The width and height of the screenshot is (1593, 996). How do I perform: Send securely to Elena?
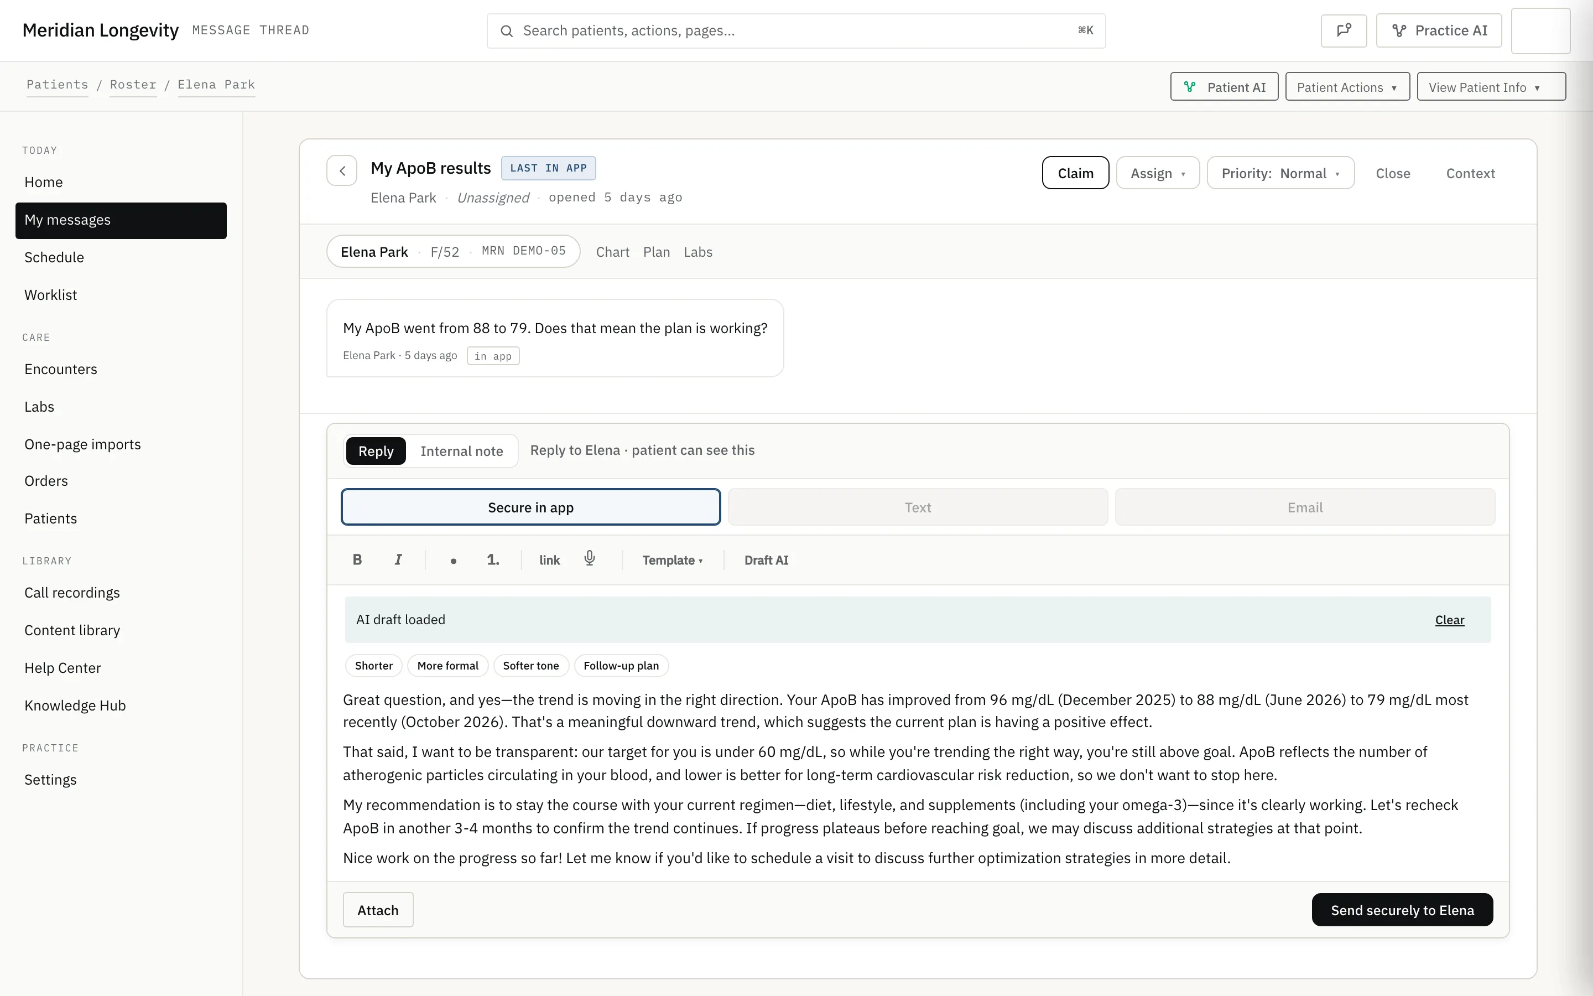(x=1402, y=910)
